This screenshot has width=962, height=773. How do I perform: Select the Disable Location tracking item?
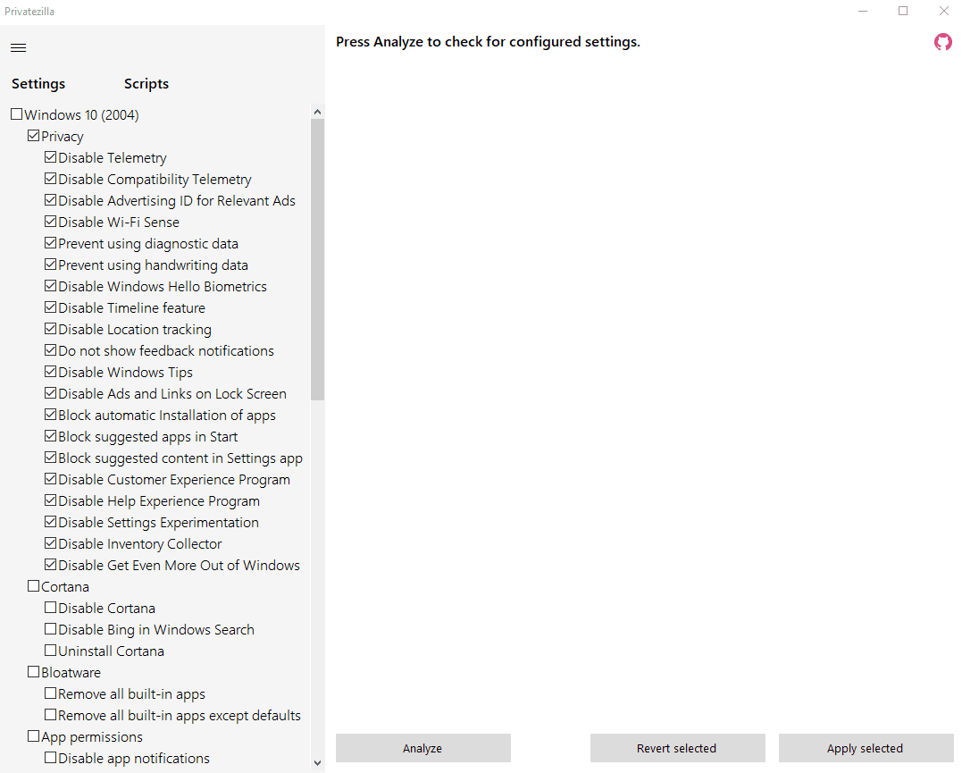[x=134, y=330]
